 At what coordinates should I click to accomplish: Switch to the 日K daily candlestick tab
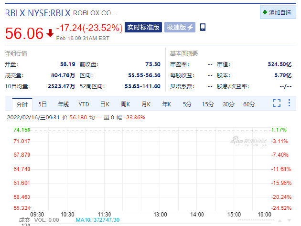point(105,104)
